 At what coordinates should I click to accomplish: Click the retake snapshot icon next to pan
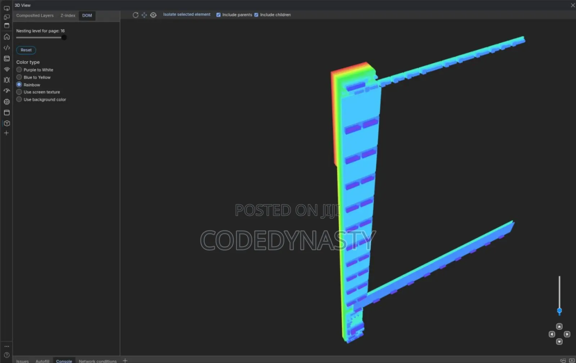pyautogui.click(x=153, y=15)
